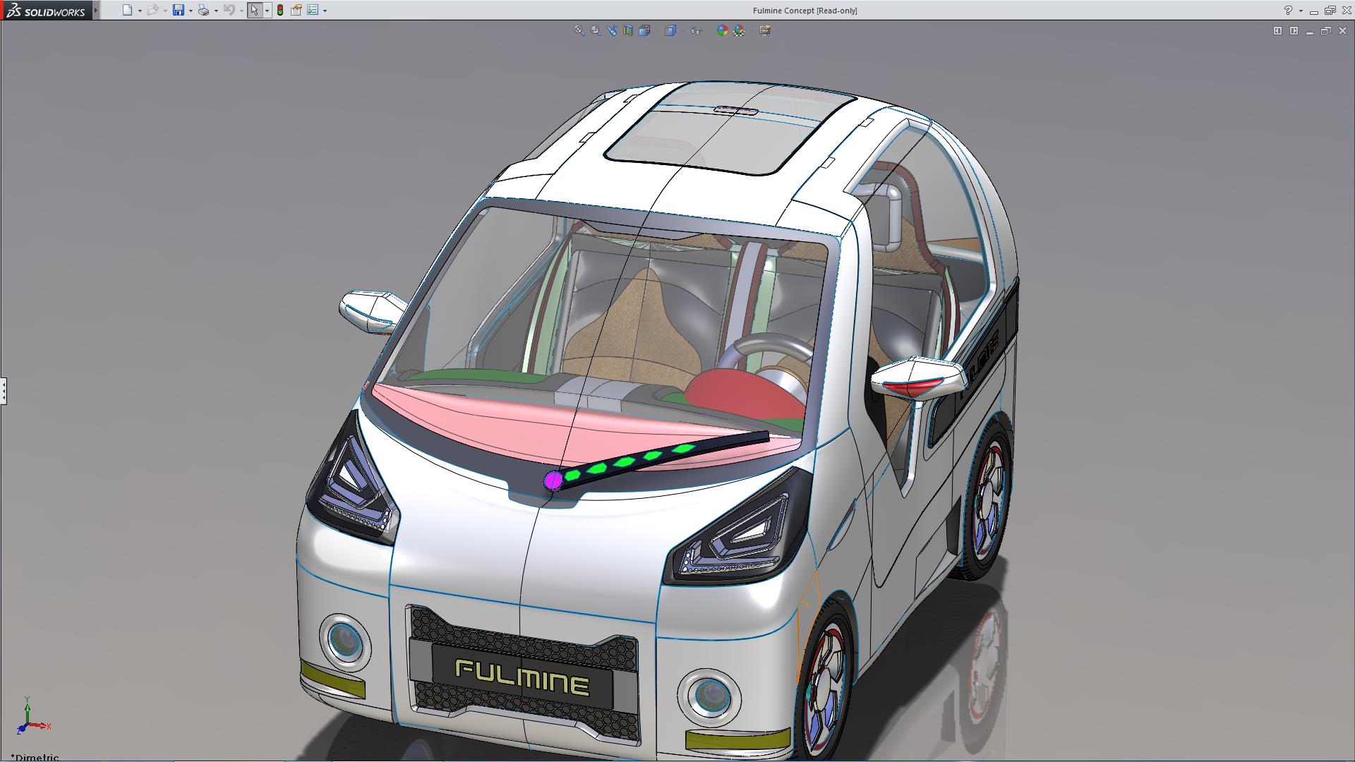The height and width of the screenshot is (762, 1355).
Task: Toggle Hide/Show Items glasses icon
Action: click(696, 30)
